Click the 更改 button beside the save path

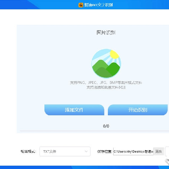(159, 151)
